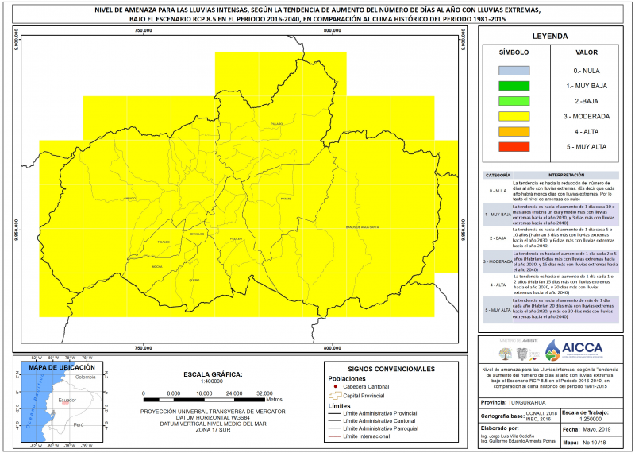635x453 pixels.
Task: Click the CATEGORÍA table header
Action: [498, 175]
